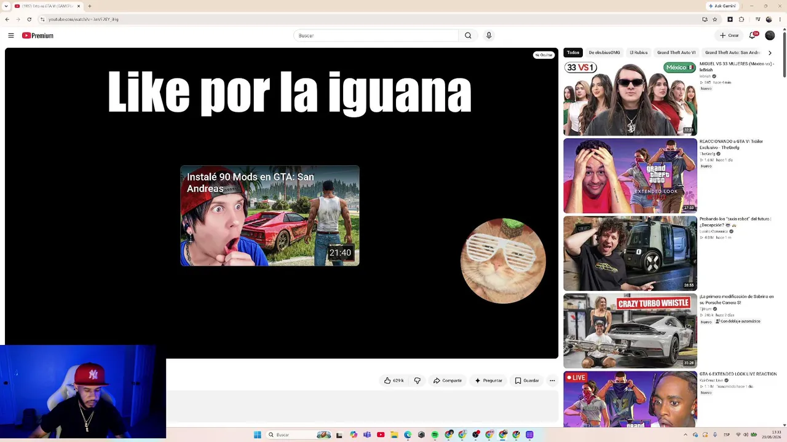Image resolution: width=787 pixels, height=442 pixels.
Task: Open the Porsche Carrera S video title
Action: click(736, 300)
